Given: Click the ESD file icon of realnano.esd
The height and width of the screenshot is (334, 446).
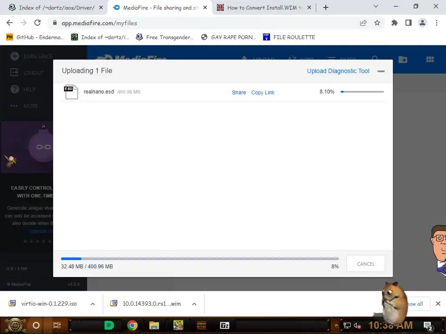Looking at the screenshot, I should 71,92.
